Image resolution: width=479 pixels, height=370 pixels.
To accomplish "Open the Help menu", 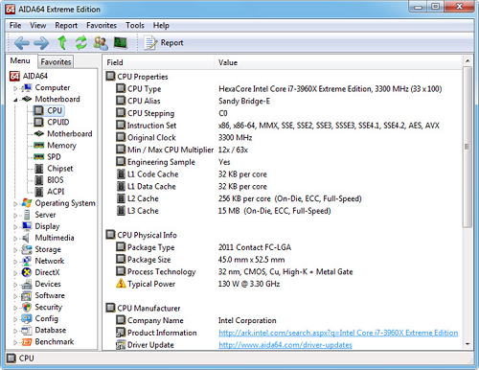I will (161, 25).
